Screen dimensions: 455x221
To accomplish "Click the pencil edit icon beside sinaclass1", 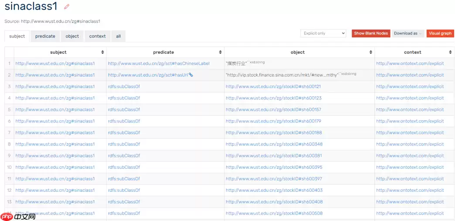I will pyautogui.click(x=67, y=7).
